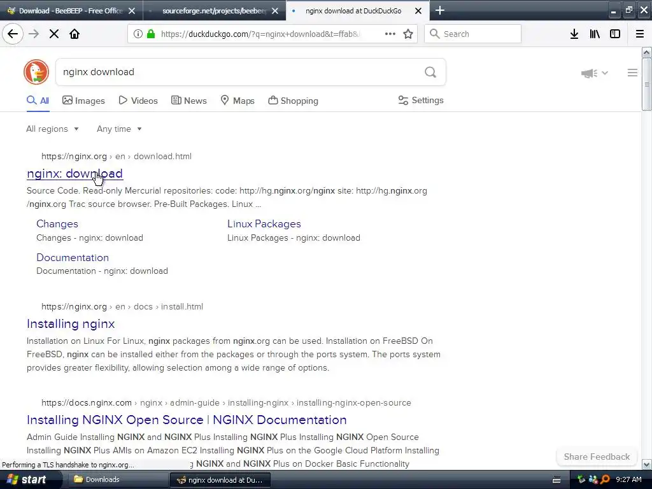Show site information icon in address bar
Image resolution: width=652 pixels, height=489 pixels.
point(138,34)
